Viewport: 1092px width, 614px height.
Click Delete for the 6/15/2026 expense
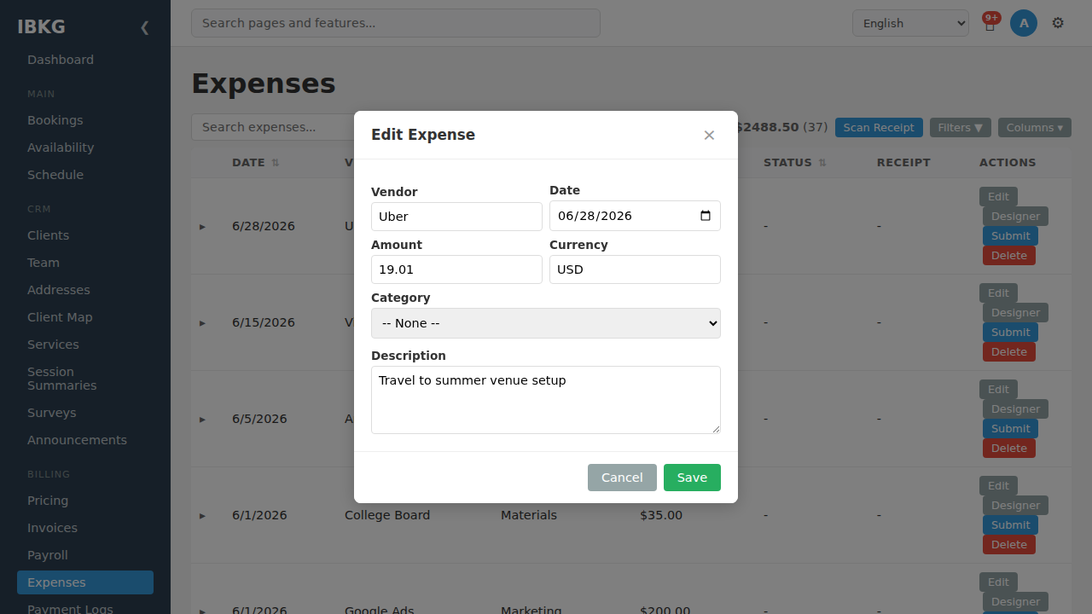click(1009, 352)
